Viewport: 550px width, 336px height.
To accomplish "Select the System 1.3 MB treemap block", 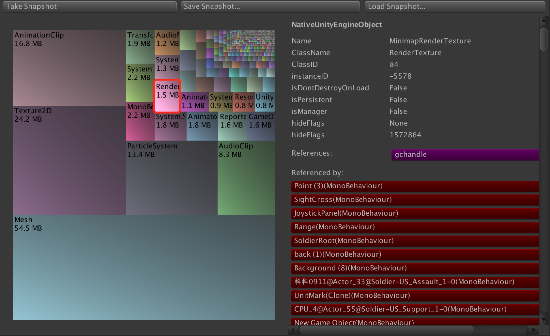I will [x=167, y=67].
